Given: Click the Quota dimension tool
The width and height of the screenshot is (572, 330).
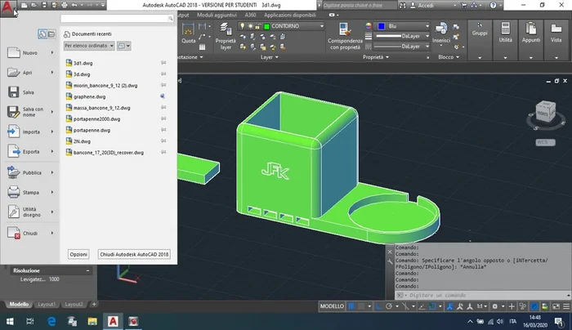Looking at the screenshot, I should (x=188, y=29).
